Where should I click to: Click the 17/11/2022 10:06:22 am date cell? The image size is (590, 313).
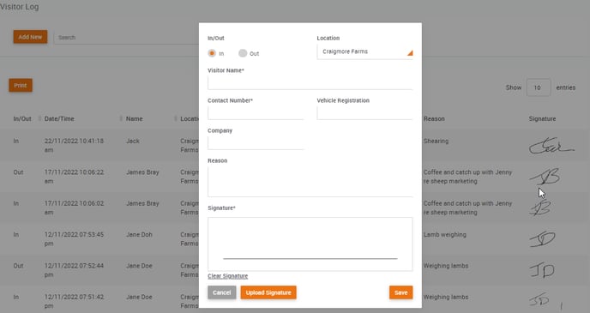[x=74, y=177]
